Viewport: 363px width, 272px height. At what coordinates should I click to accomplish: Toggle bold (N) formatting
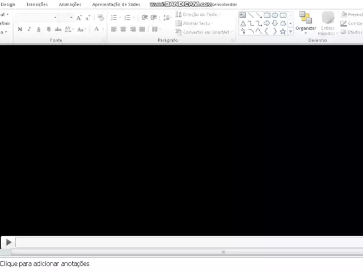tap(20, 29)
